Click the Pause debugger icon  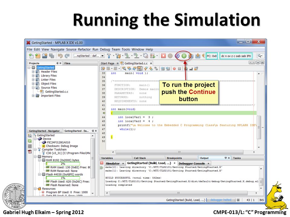(x=170, y=56)
